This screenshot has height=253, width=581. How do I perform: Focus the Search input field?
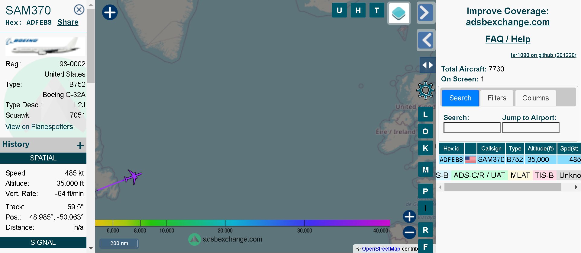[472, 127]
